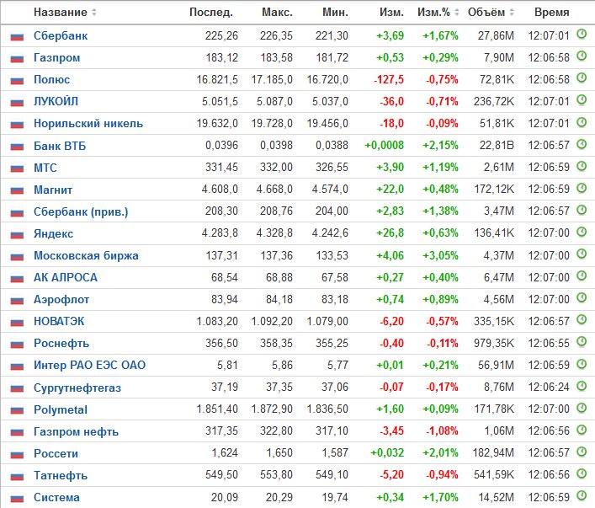Open the МТС stock link
595x508 pixels.
(45, 168)
